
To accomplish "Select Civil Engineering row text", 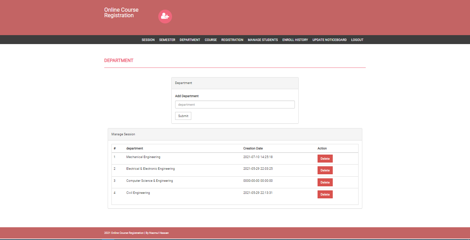I will (x=138, y=193).
